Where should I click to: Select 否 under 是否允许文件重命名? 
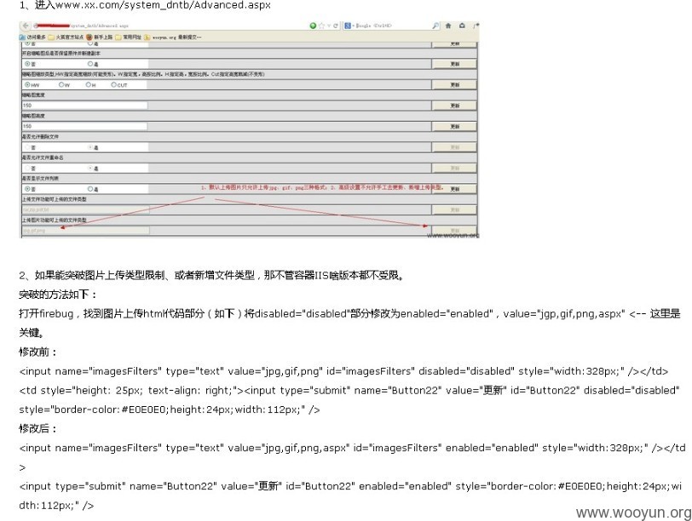click(28, 168)
